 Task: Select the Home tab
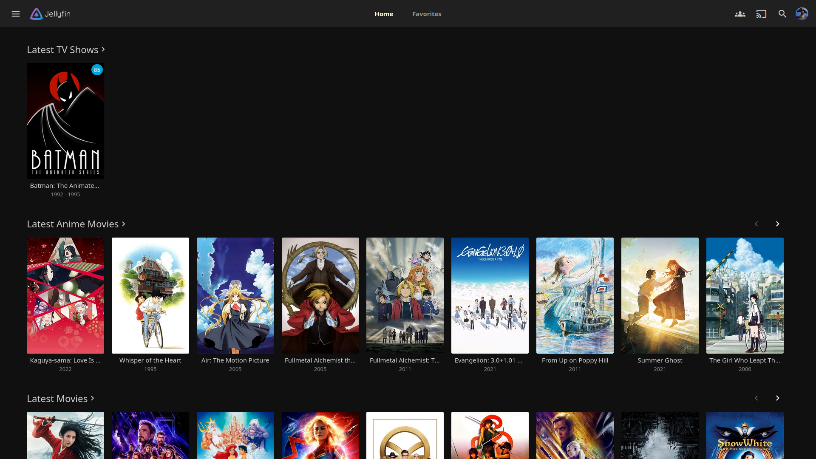pyautogui.click(x=384, y=14)
